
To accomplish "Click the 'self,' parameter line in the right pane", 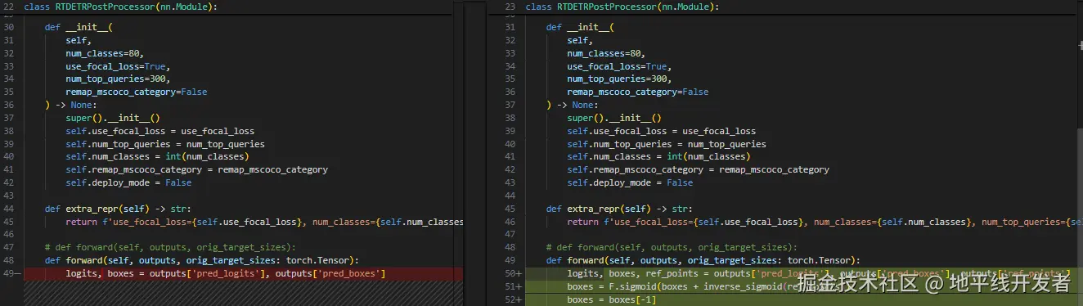I will 580,40.
